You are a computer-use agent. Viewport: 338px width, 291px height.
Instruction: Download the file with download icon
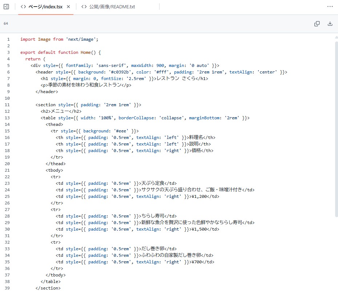[x=330, y=24]
